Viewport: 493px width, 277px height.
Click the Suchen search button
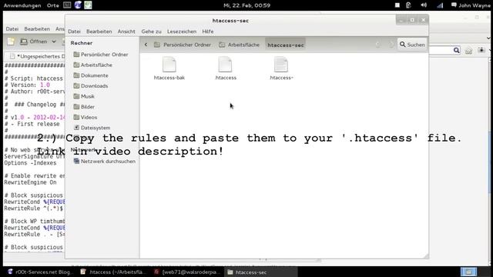pyautogui.click(x=412, y=45)
